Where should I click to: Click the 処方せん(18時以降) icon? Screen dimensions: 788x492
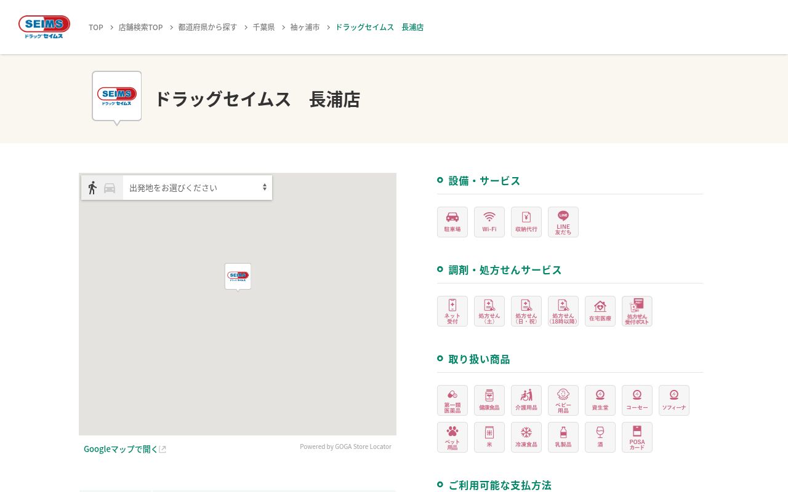pos(563,311)
